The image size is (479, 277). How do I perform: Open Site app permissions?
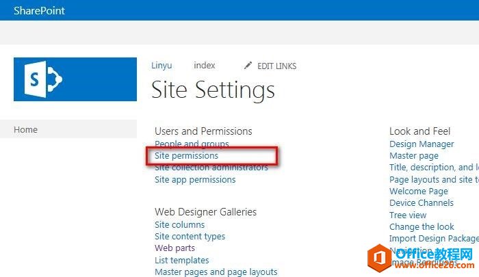[x=195, y=180]
